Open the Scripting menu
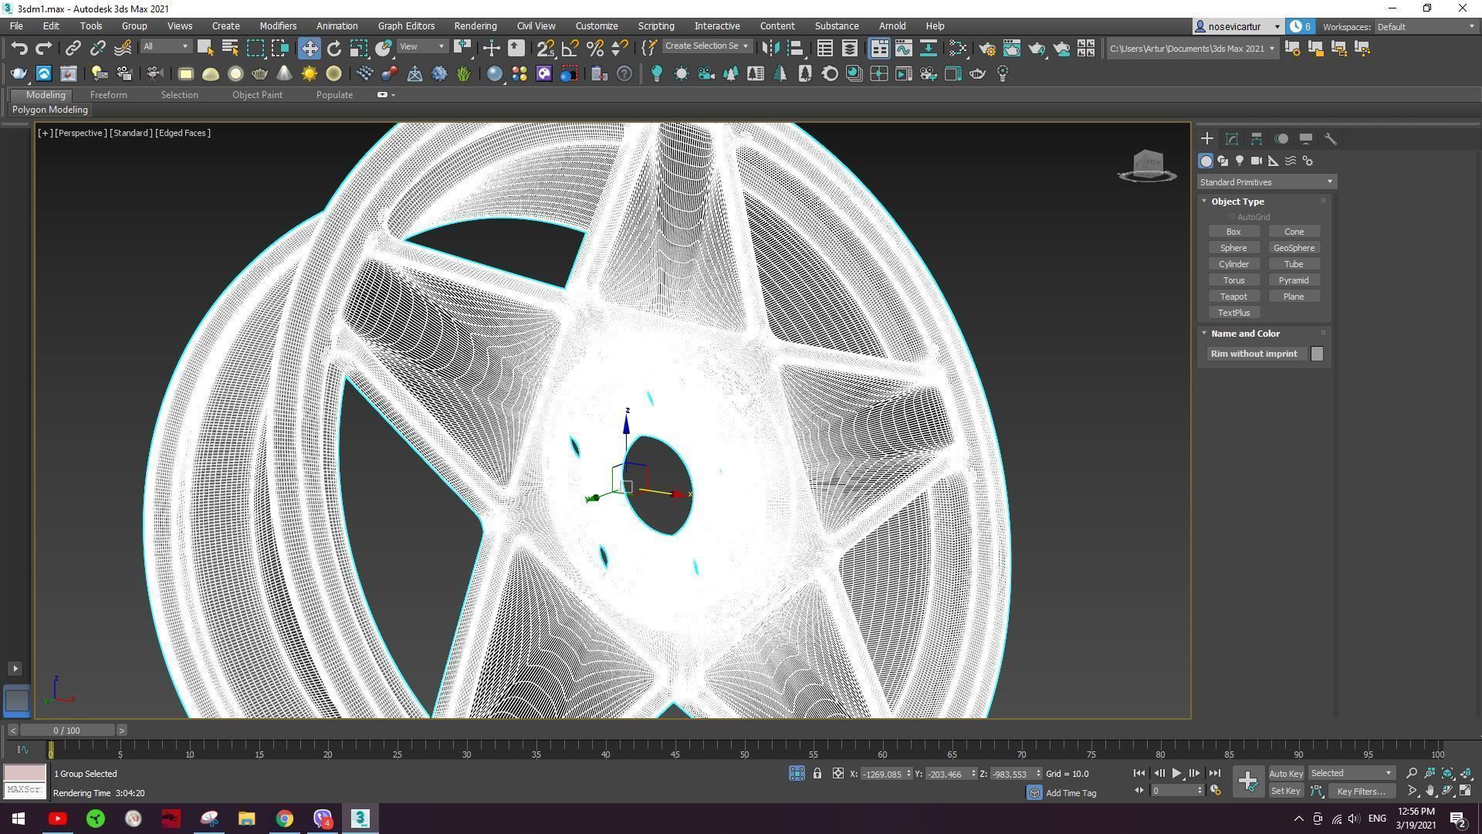The height and width of the screenshot is (834, 1482). pos(656,26)
